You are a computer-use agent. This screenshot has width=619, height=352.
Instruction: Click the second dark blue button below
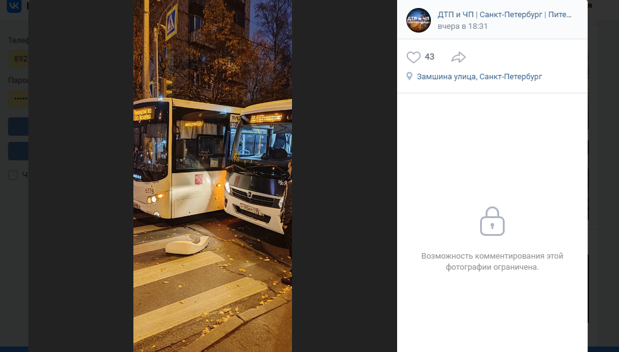pos(18,151)
